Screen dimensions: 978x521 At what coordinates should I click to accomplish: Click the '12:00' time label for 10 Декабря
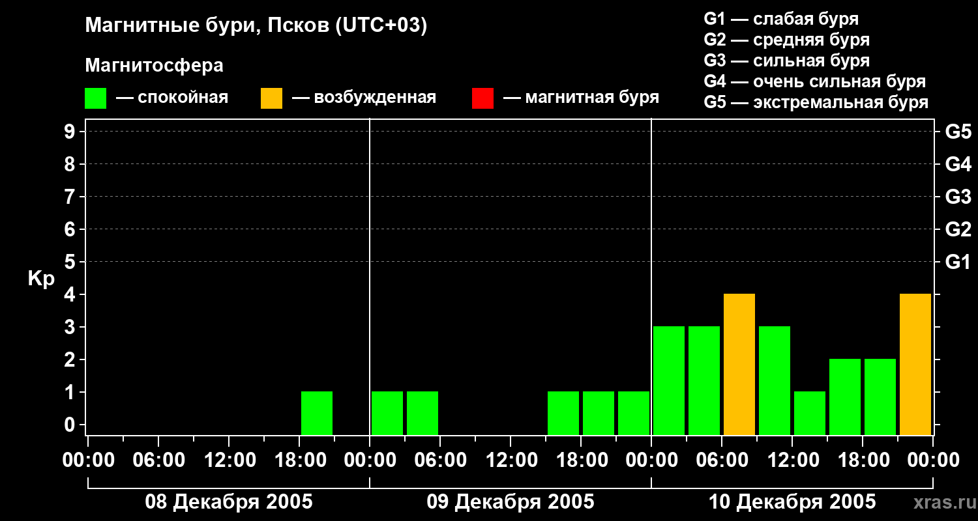pos(792,460)
